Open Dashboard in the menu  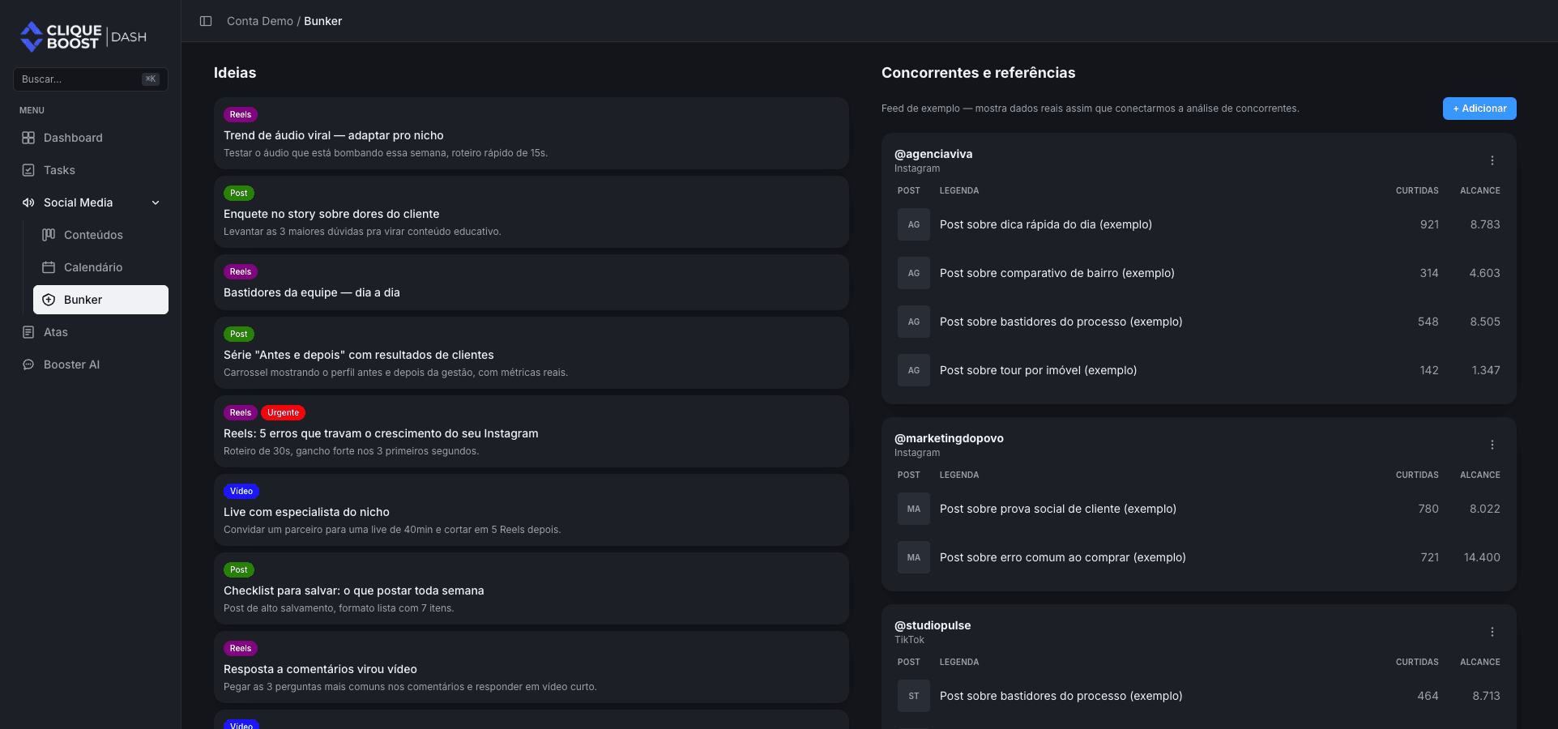tap(91, 138)
